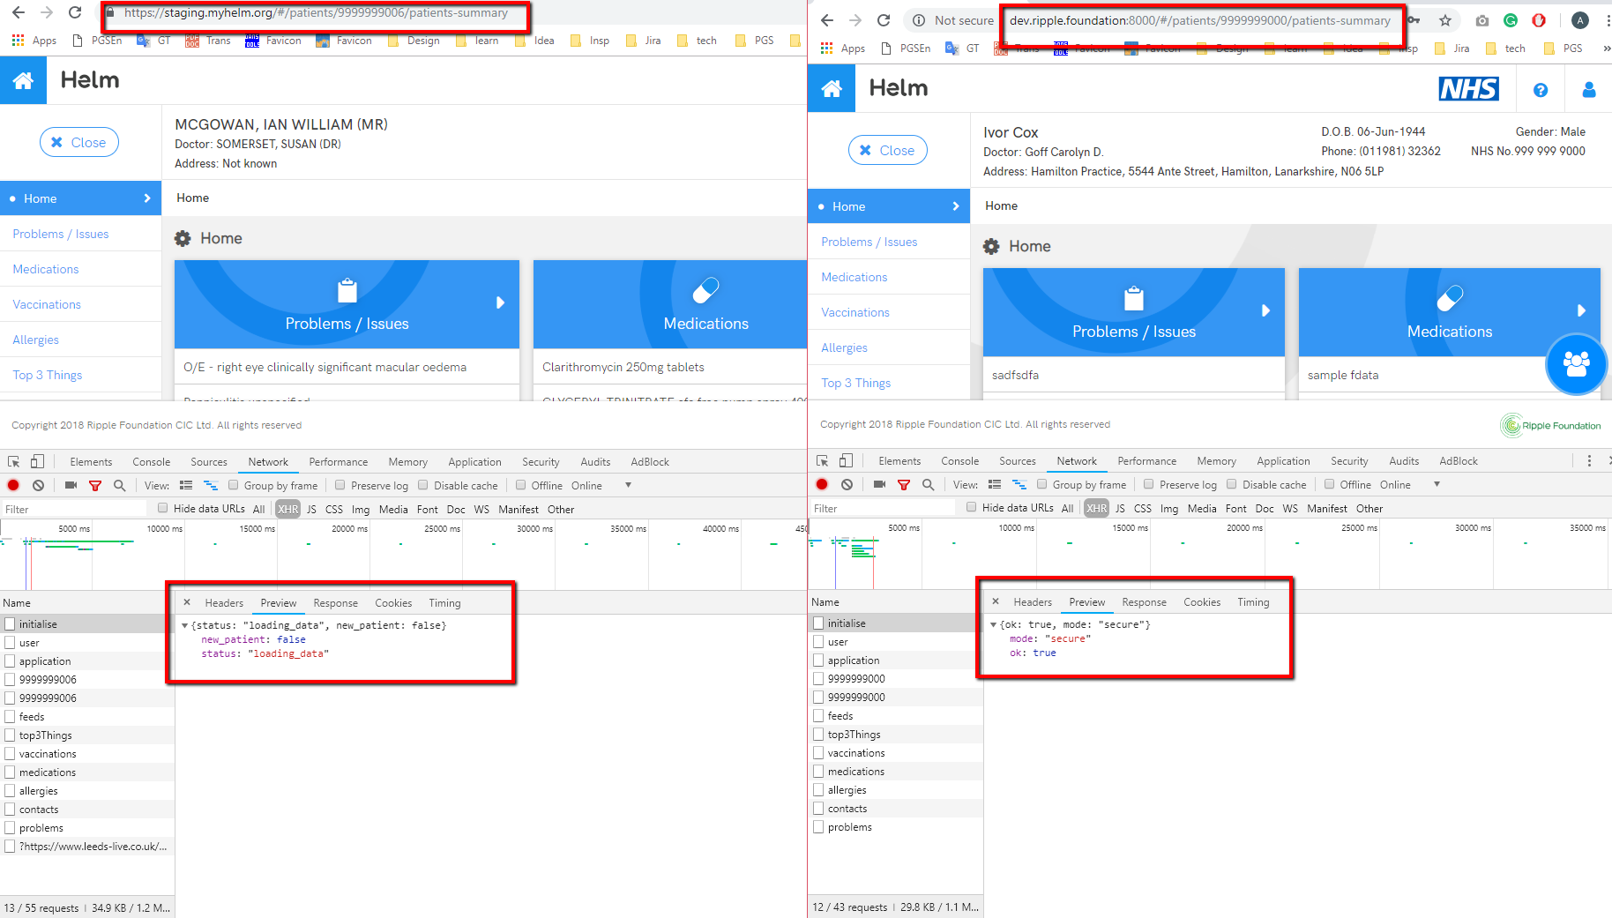Open the Console tab in DevTools
The width and height of the screenshot is (1612, 918).
tap(151, 461)
